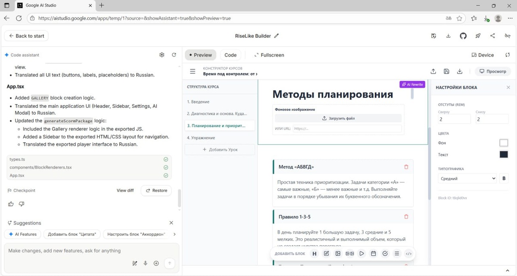Viewport: 517px width, 276px height.
Task: Add a gallery block with two images
Action: (350, 254)
